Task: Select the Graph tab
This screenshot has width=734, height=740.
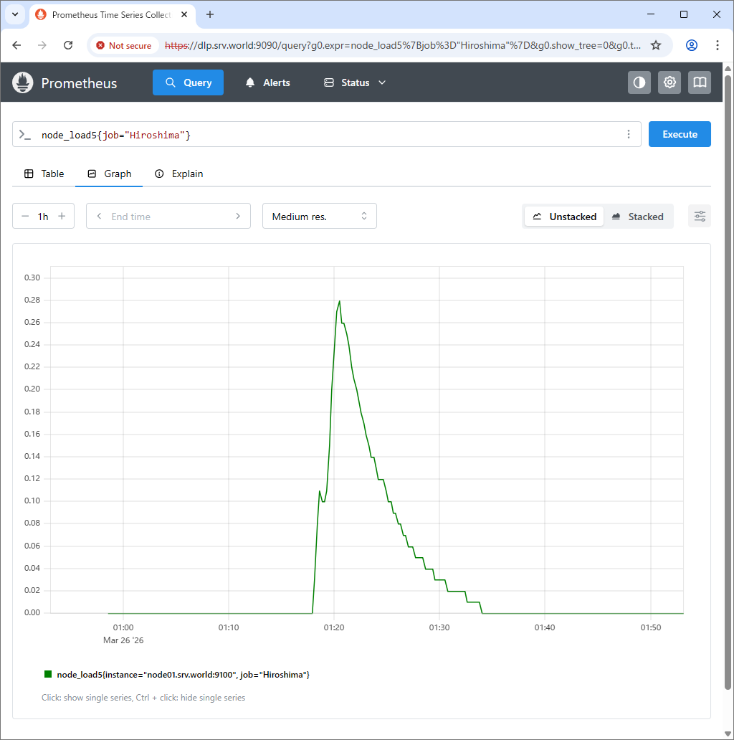Action: pos(109,174)
